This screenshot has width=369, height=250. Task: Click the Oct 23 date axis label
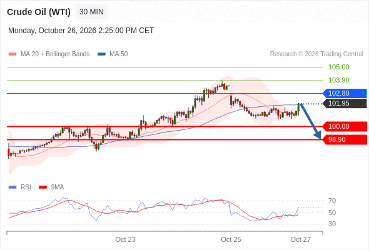tap(126, 239)
